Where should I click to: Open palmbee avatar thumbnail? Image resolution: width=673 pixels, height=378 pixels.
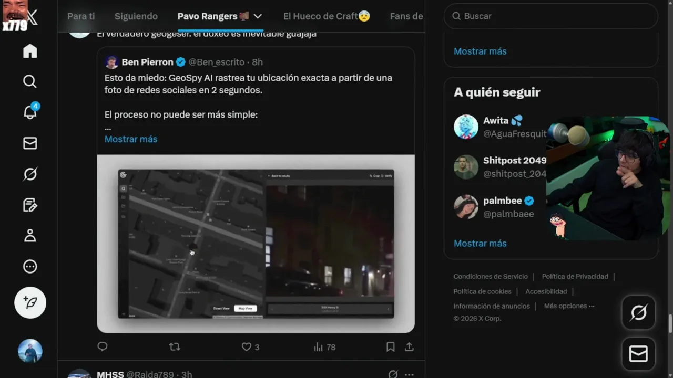[x=466, y=207]
